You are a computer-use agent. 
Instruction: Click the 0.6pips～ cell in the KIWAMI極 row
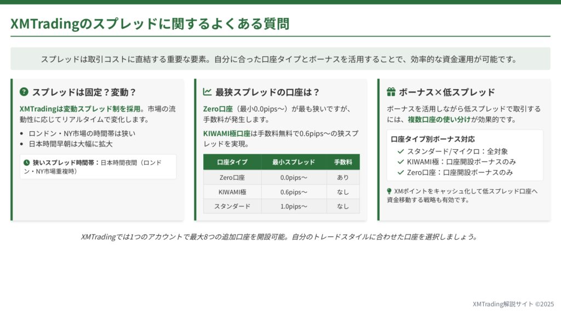[294, 192]
